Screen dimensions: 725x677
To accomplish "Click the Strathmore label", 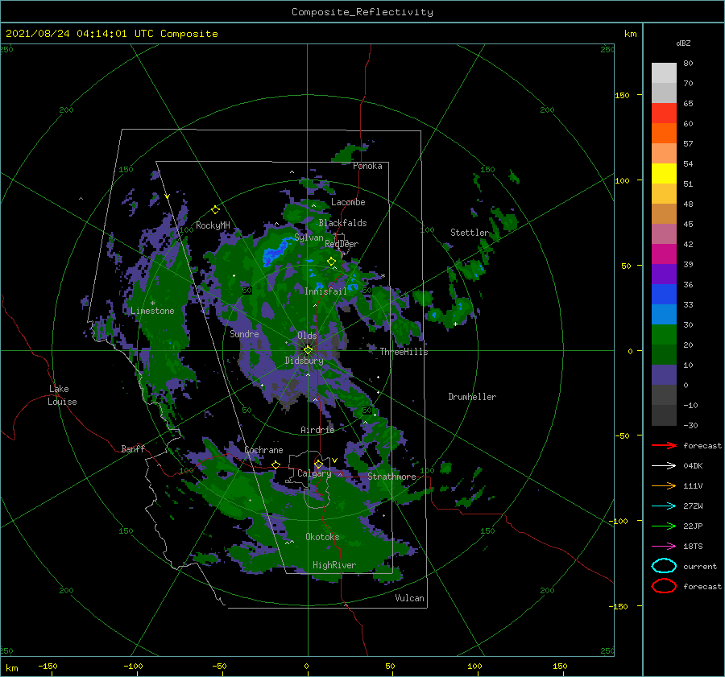I will coord(391,477).
